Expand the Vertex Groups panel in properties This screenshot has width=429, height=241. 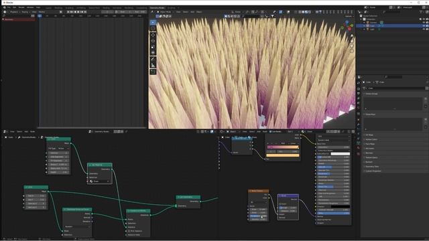(372, 94)
